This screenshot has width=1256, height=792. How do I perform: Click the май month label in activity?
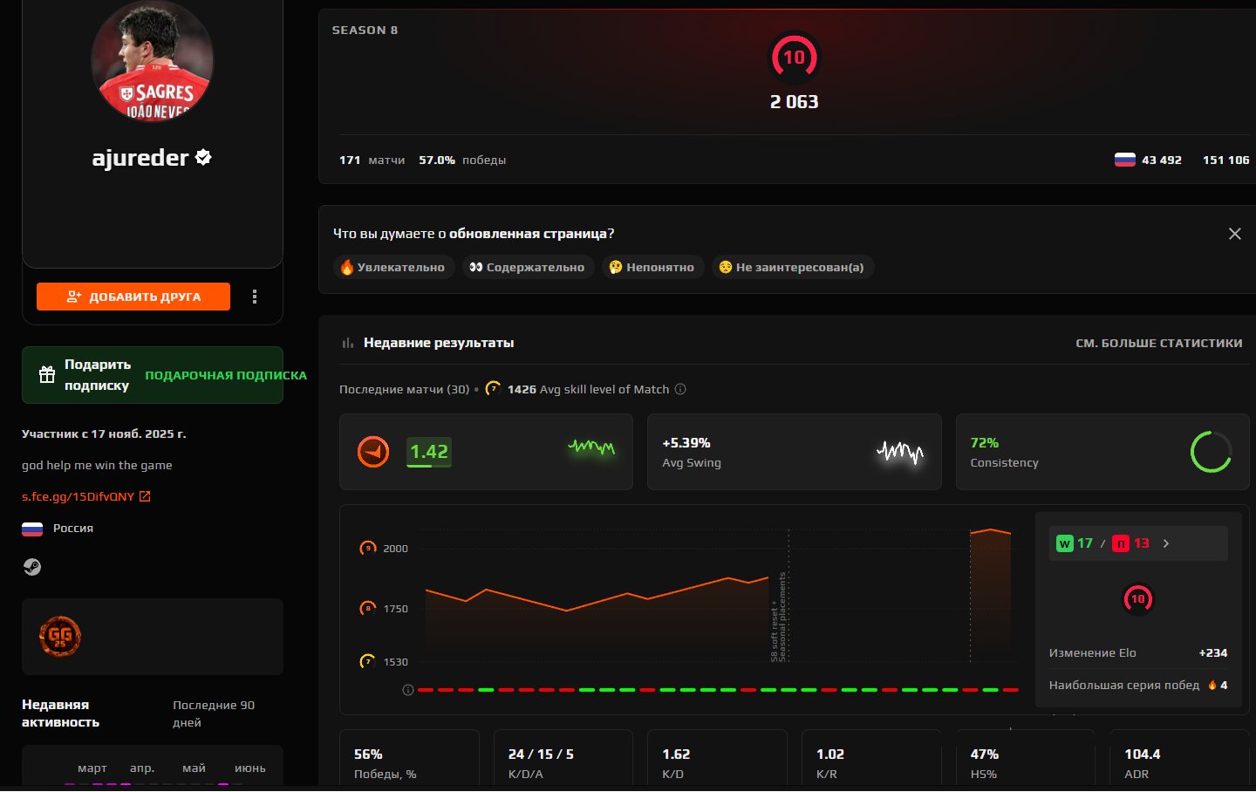195,768
